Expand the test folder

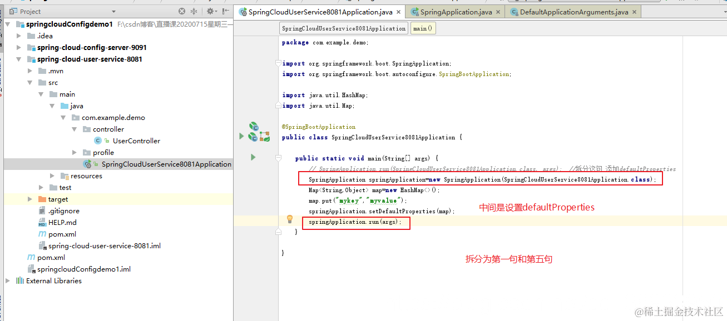(x=41, y=187)
